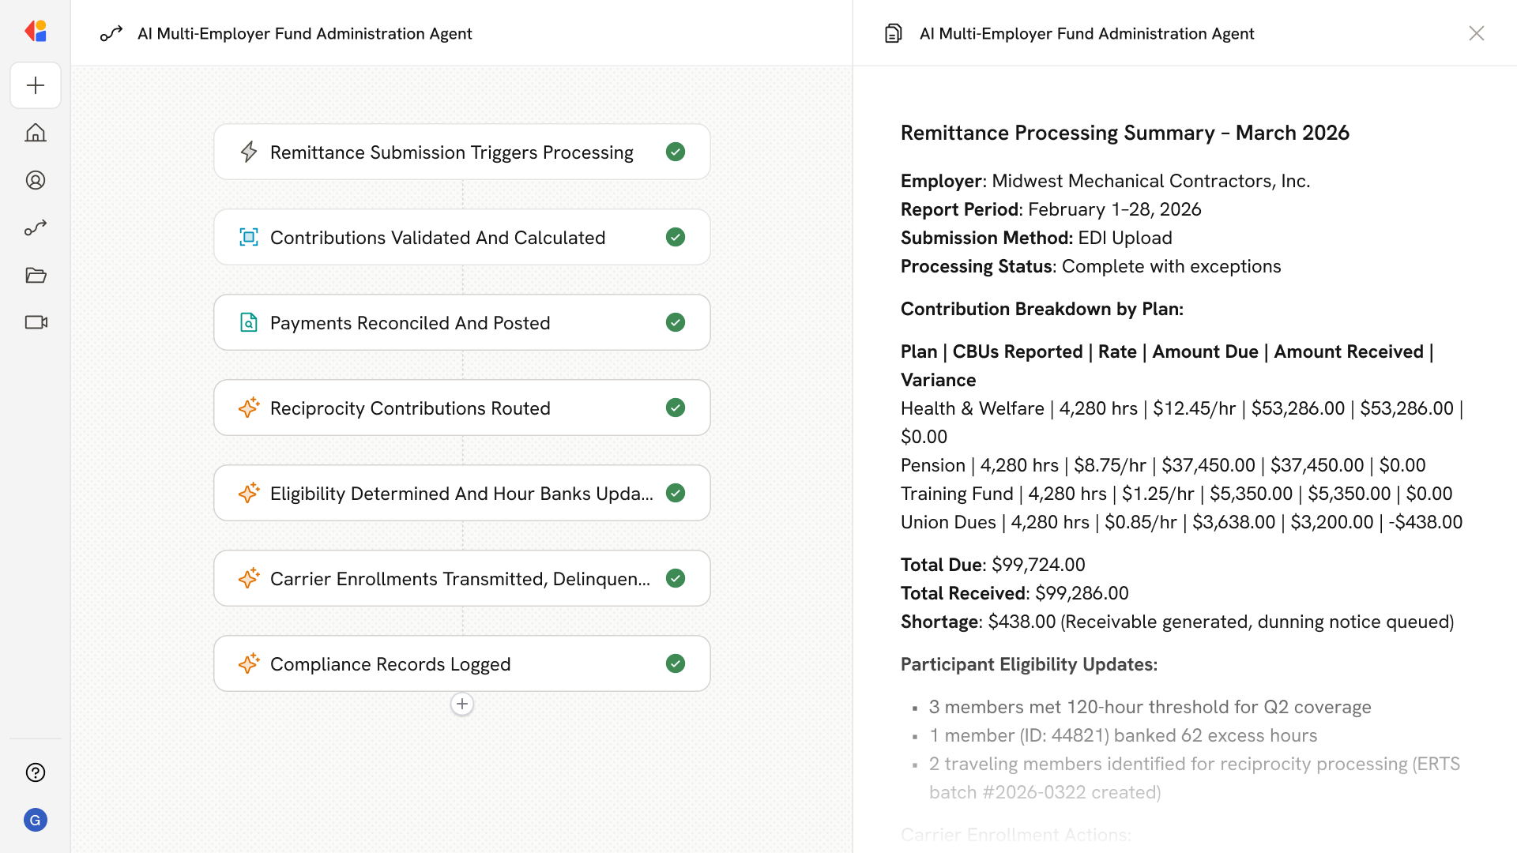Click the workflow title in the top bar
1517x853 pixels.
(304, 33)
